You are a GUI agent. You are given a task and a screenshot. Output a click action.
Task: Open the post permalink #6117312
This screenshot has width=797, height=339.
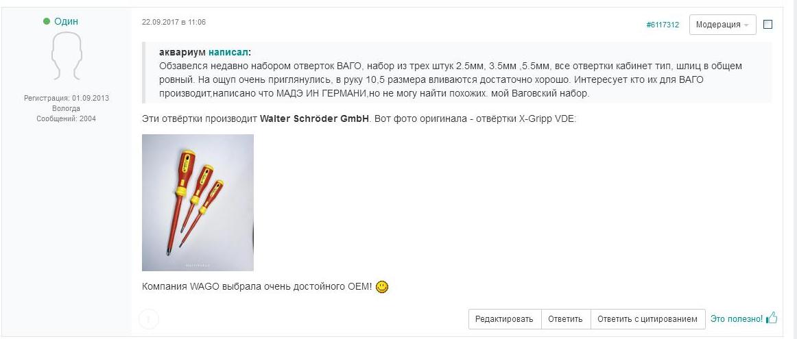(663, 25)
